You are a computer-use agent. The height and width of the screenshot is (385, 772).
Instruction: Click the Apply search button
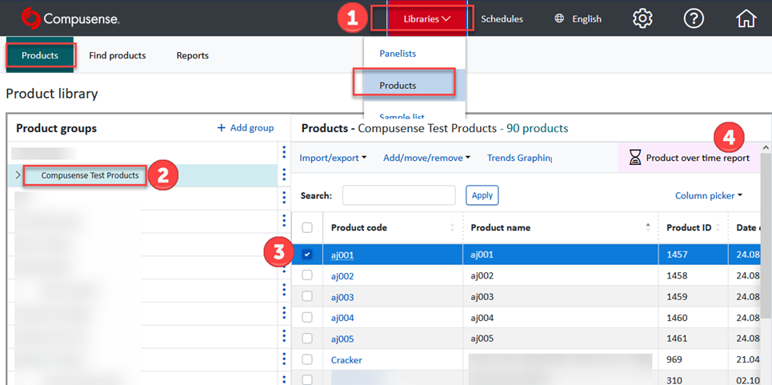click(482, 195)
